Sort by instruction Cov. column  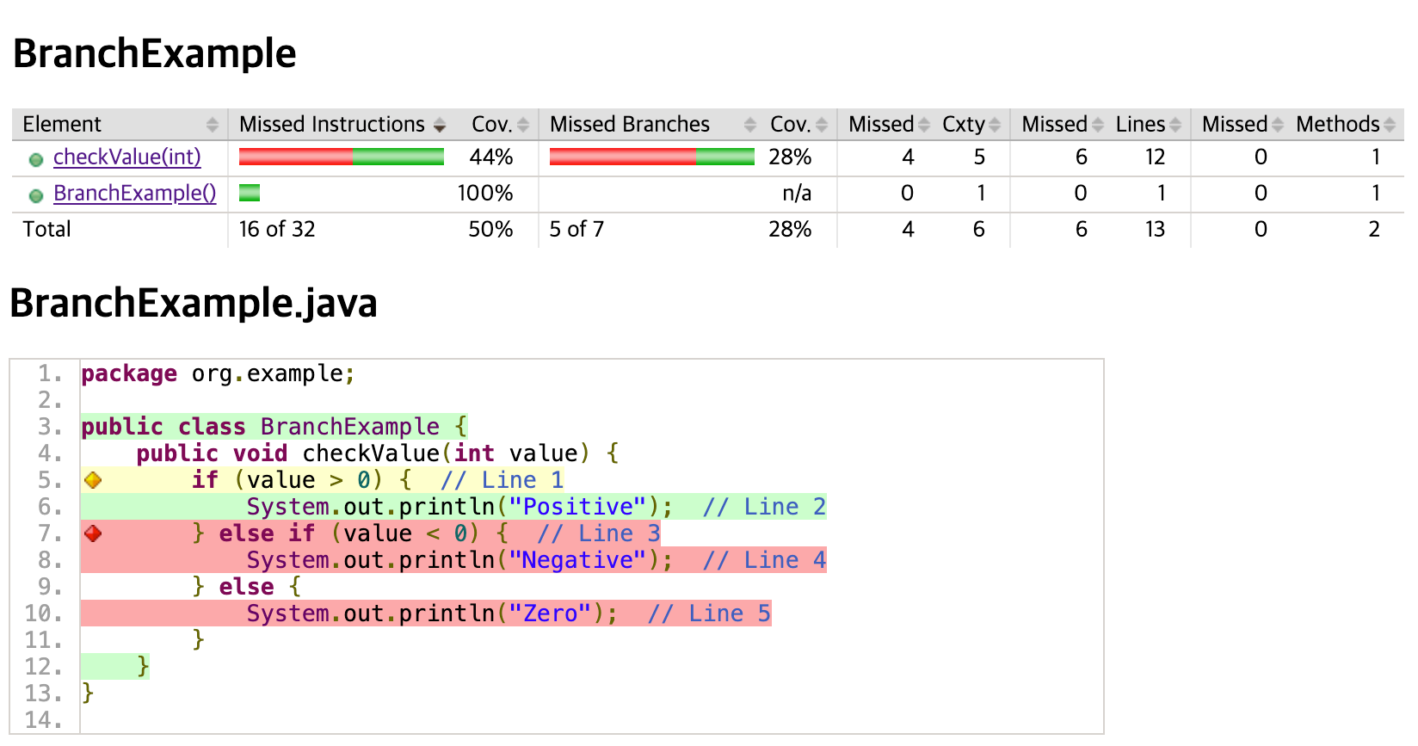click(x=498, y=124)
